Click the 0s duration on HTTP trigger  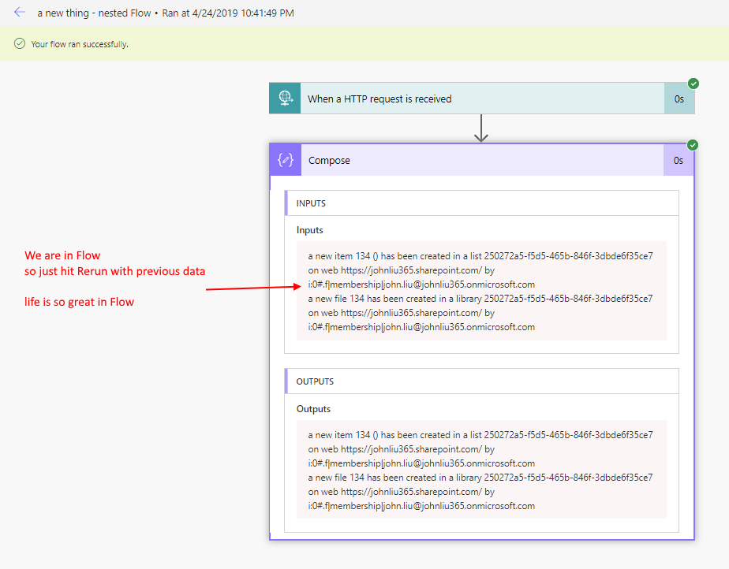pyautogui.click(x=679, y=99)
